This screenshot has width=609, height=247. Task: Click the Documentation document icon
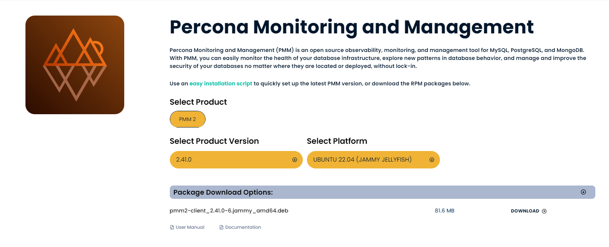221,227
